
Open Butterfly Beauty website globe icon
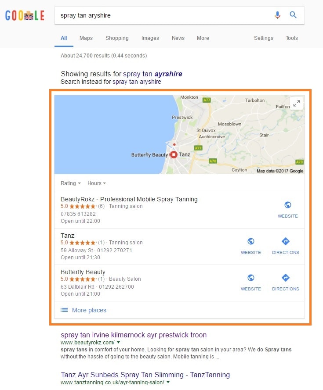pyautogui.click(x=251, y=278)
